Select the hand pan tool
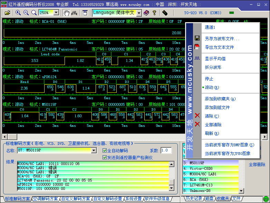 point(66,13)
